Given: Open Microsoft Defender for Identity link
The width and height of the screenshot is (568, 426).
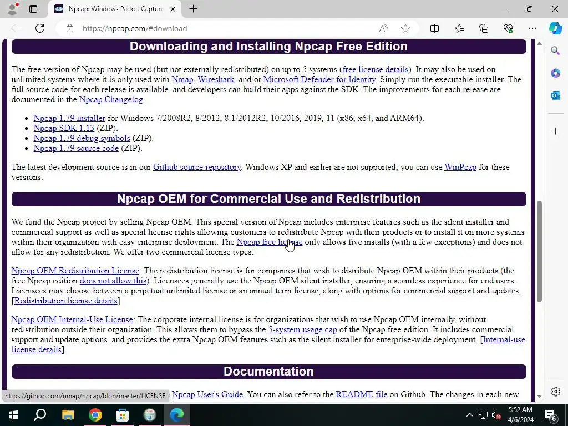Looking at the screenshot, I should pyautogui.click(x=319, y=79).
